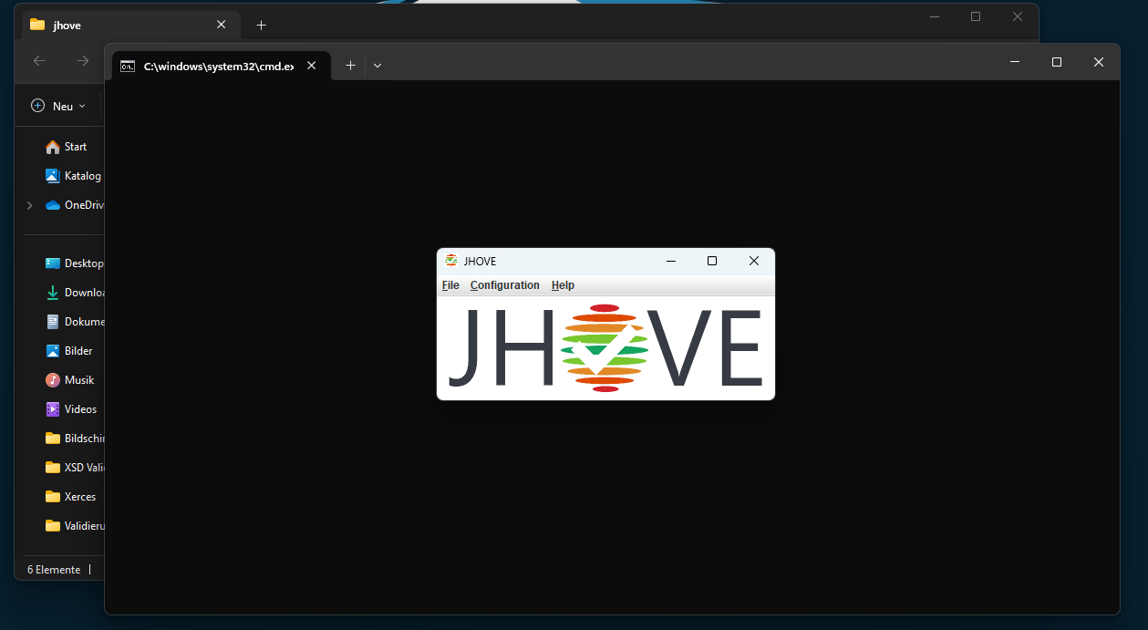
Task: Click the Musik folder icon
Action: pos(53,380)
